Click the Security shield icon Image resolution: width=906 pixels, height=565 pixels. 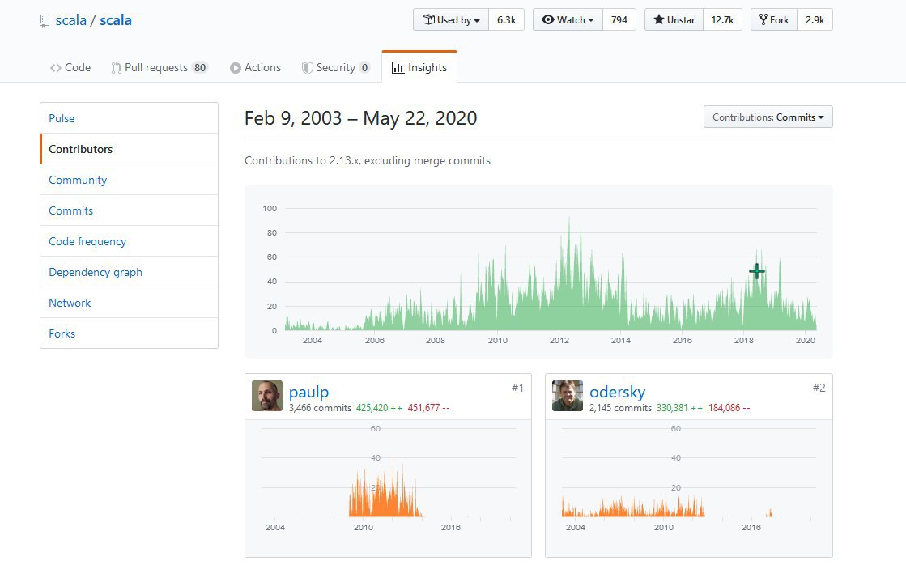308,68
